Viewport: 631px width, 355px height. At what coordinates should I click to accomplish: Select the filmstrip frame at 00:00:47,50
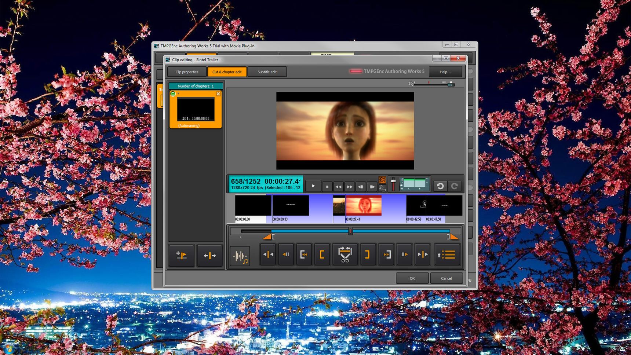point(444,205)
